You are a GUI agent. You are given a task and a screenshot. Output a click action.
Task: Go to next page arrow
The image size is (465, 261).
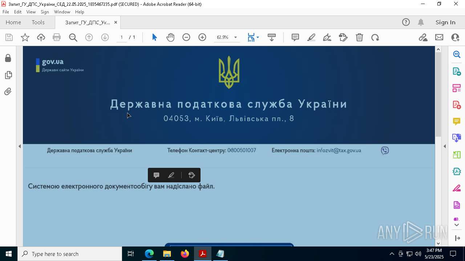(105, 37)
